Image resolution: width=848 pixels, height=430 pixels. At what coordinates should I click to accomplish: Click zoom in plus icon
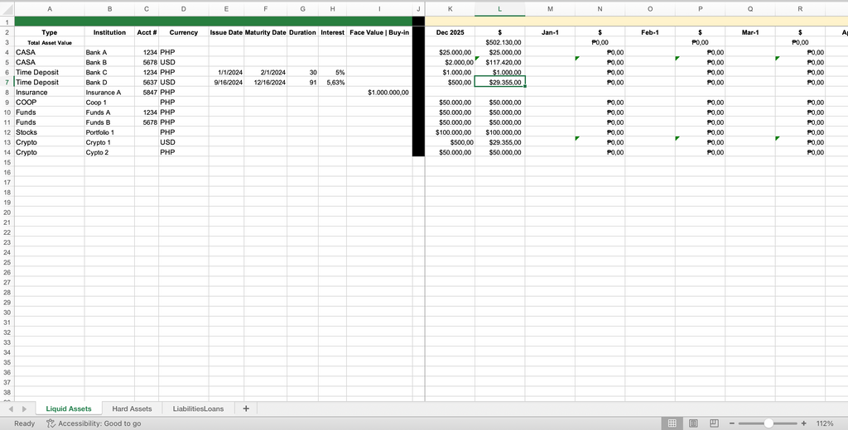(x=803, y=423)
